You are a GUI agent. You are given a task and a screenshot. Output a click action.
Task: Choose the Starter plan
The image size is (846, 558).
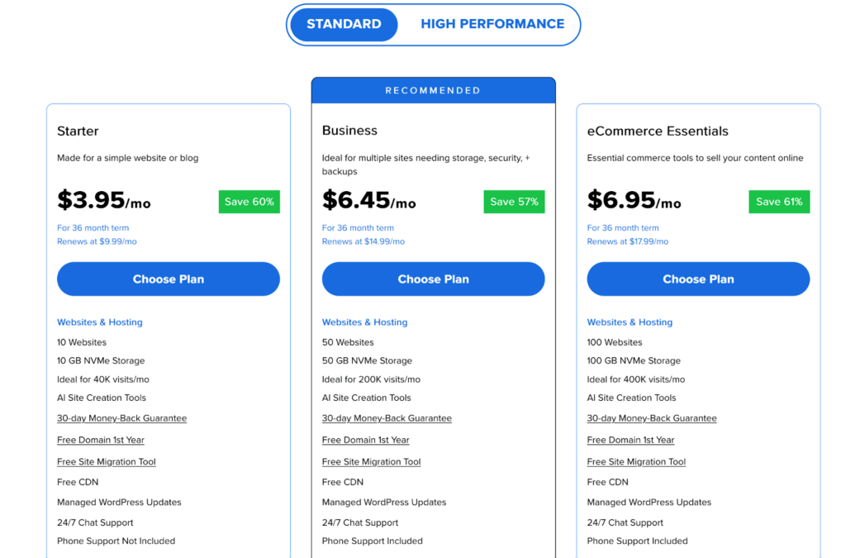[169, 279]
